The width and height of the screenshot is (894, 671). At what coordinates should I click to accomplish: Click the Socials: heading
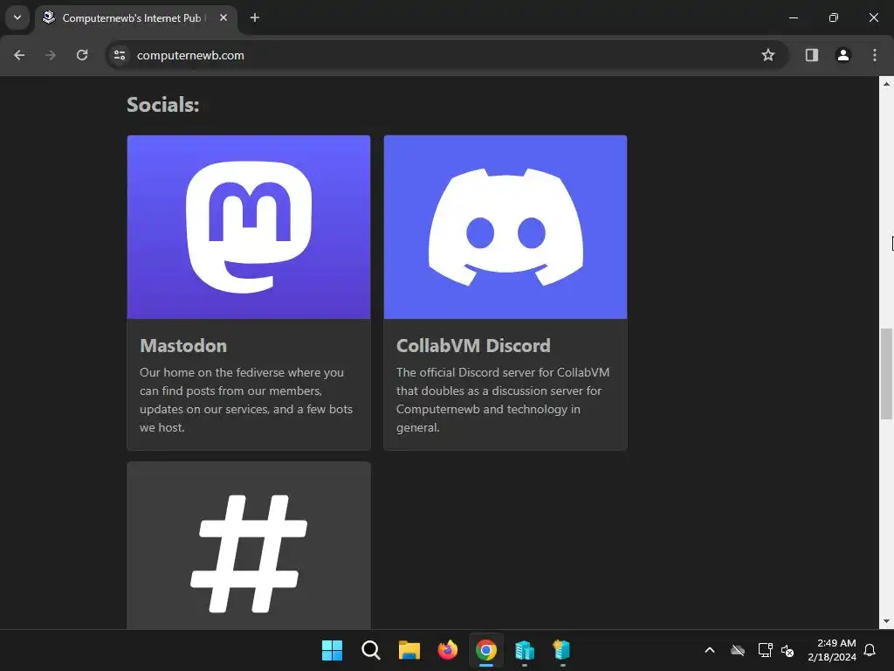163,105
